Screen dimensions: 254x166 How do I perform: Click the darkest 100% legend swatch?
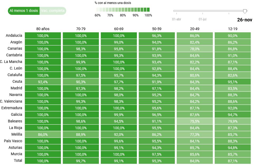[x=148, y=10]
